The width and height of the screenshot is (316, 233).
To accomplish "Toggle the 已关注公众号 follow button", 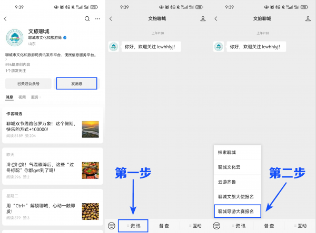I will pos(28,83).
